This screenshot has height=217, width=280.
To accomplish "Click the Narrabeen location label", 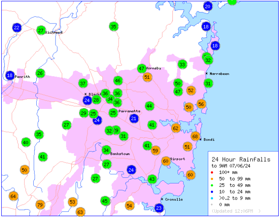I will [219, 74].
